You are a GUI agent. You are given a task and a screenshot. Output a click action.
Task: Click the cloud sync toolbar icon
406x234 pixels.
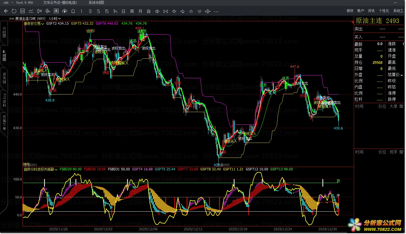point(65,11)
